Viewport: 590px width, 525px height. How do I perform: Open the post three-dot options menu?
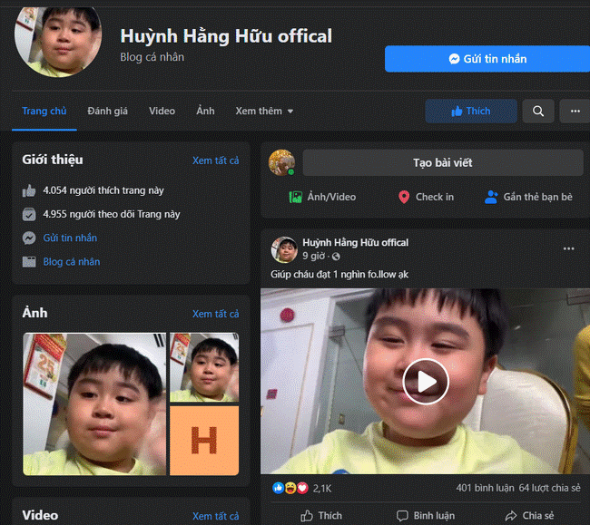[568, 248]
